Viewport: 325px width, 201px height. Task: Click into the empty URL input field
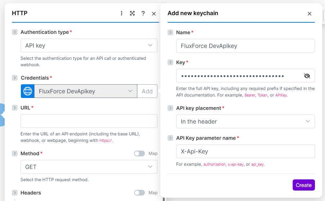point(89,121)
